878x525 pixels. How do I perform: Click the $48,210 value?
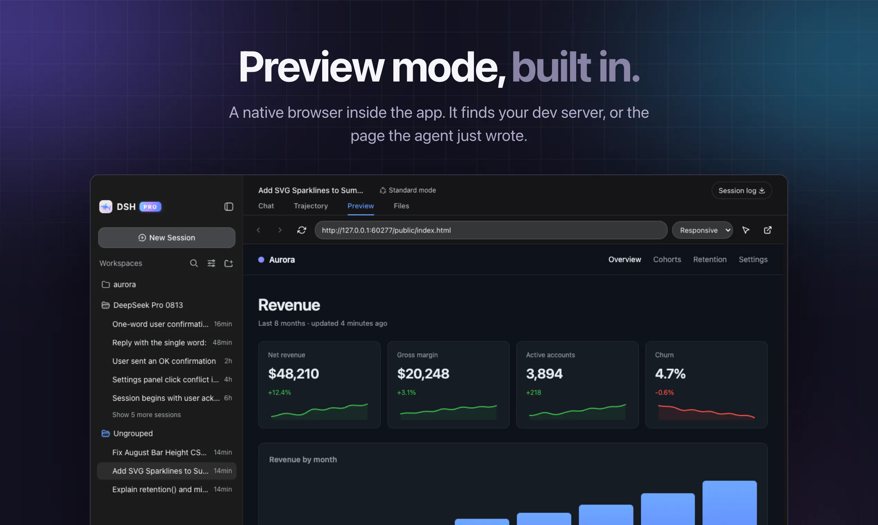coord(293,374)
